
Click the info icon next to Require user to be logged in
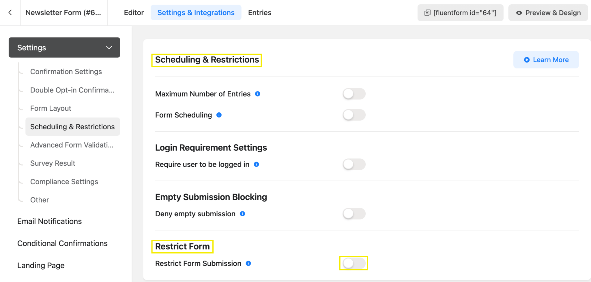(x=256, y=164)
